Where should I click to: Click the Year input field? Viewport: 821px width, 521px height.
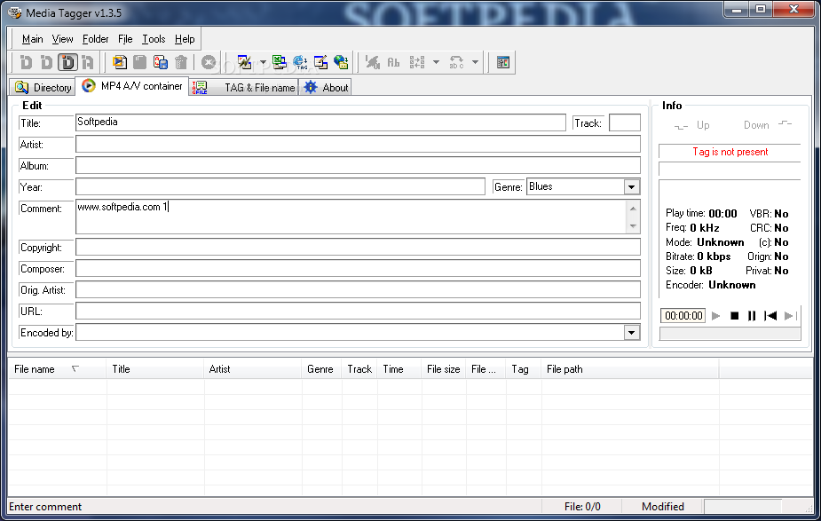[280, 187]
